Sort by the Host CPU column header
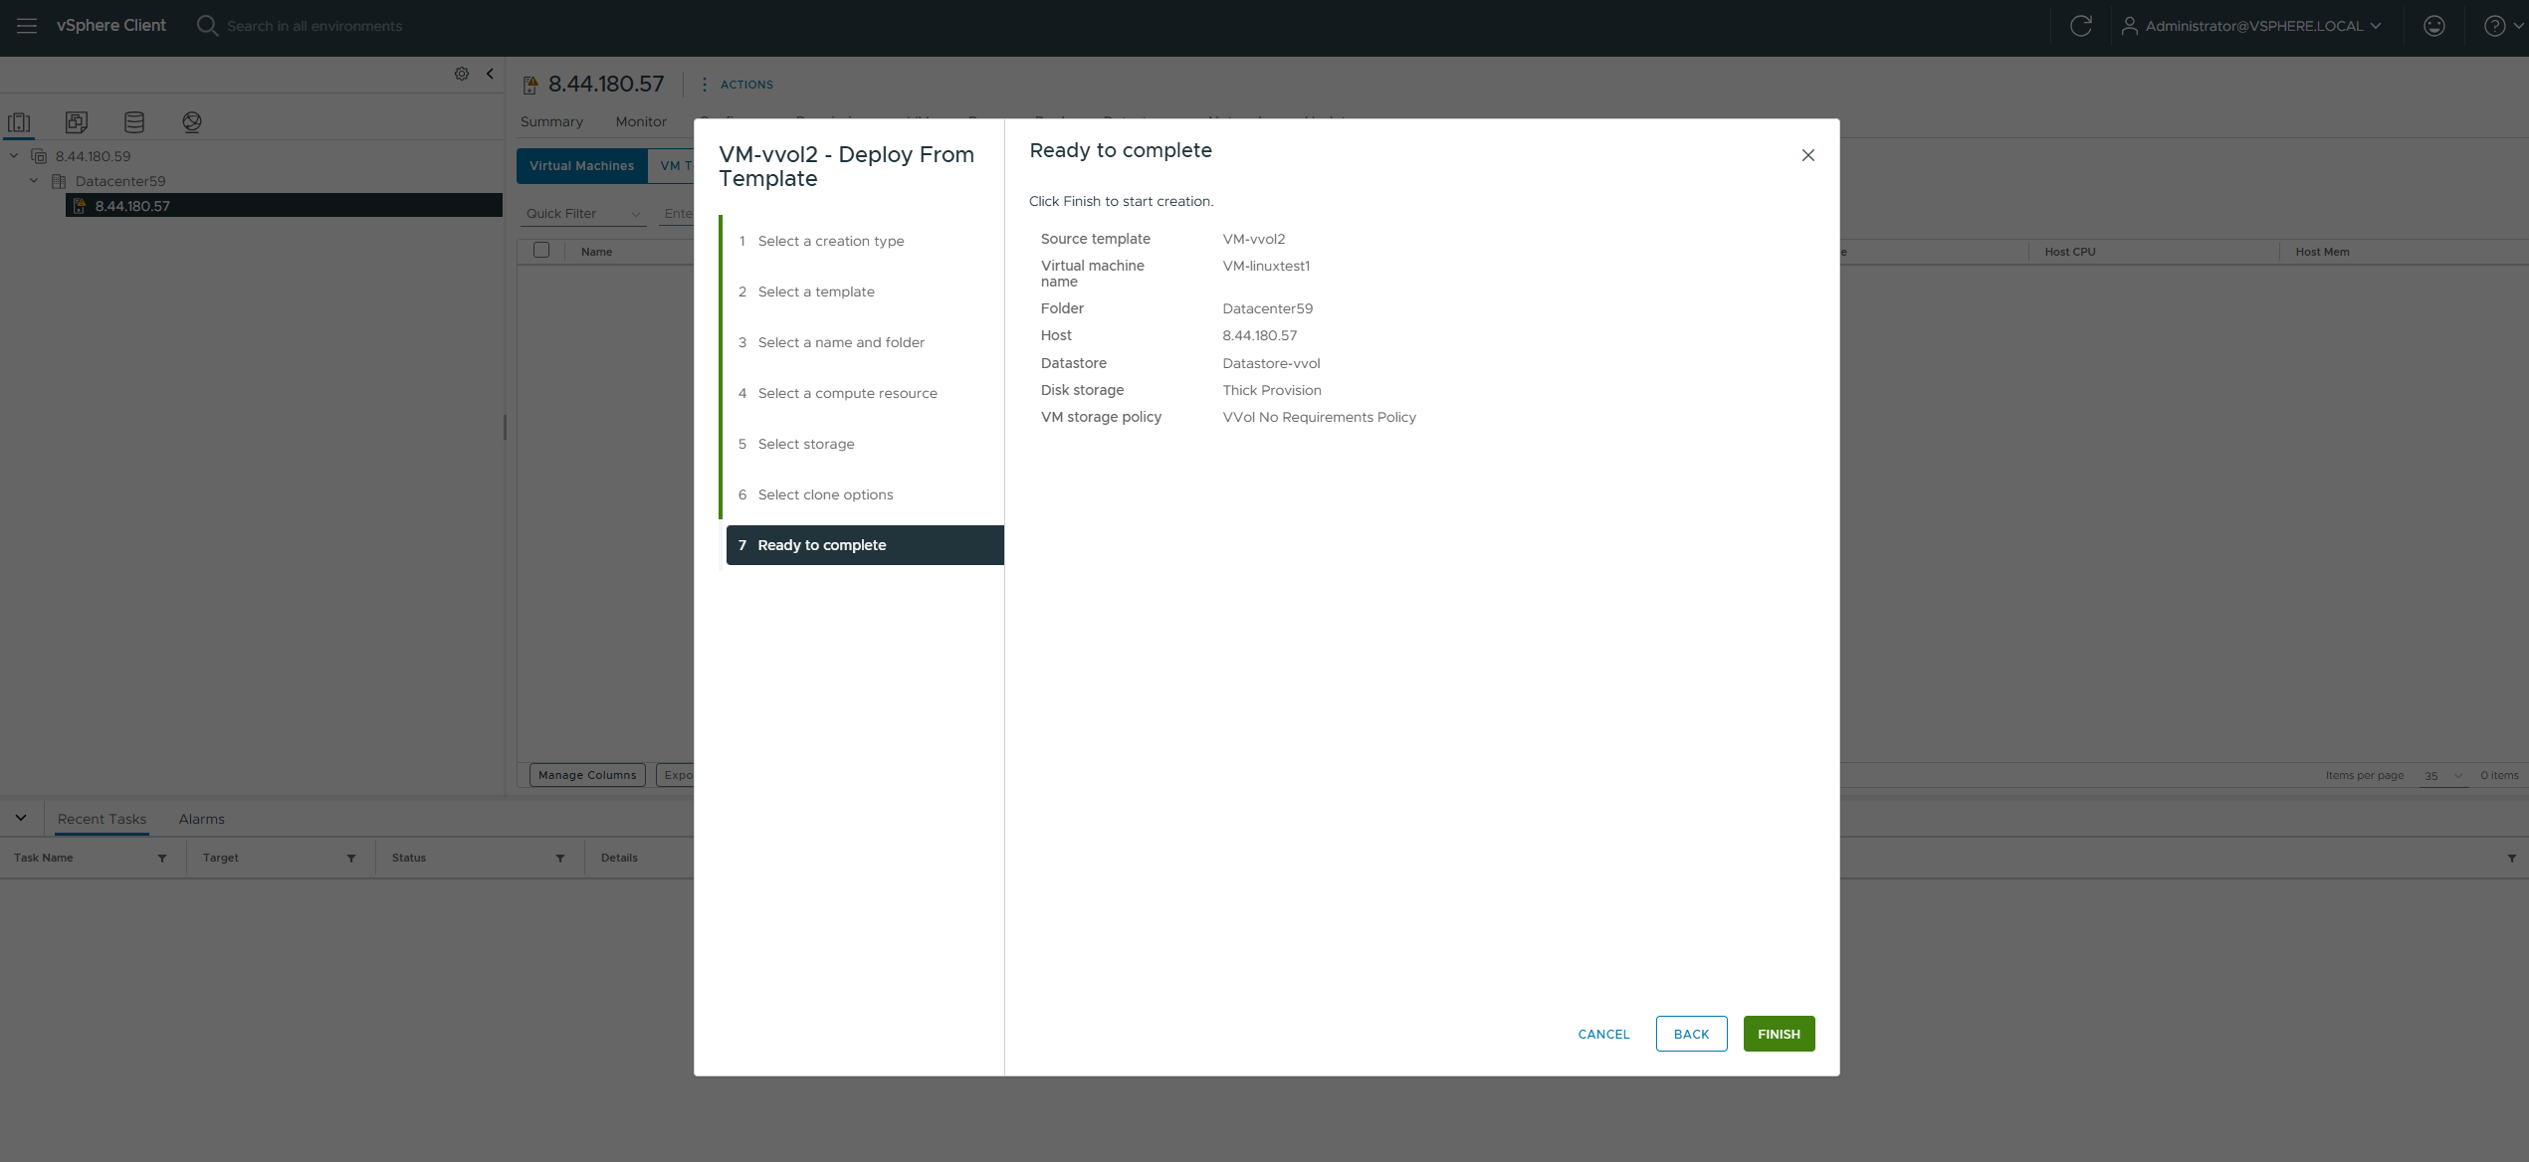 2070,252
